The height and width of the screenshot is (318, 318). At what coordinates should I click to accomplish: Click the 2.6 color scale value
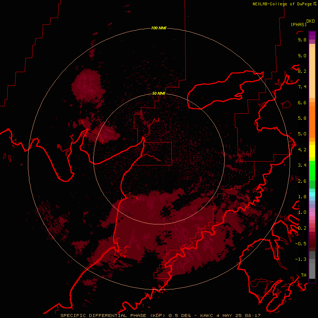point(302,181)
